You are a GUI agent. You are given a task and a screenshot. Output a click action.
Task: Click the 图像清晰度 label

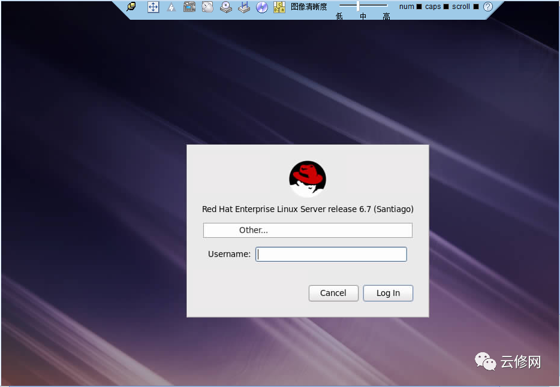tap(309, 7)
